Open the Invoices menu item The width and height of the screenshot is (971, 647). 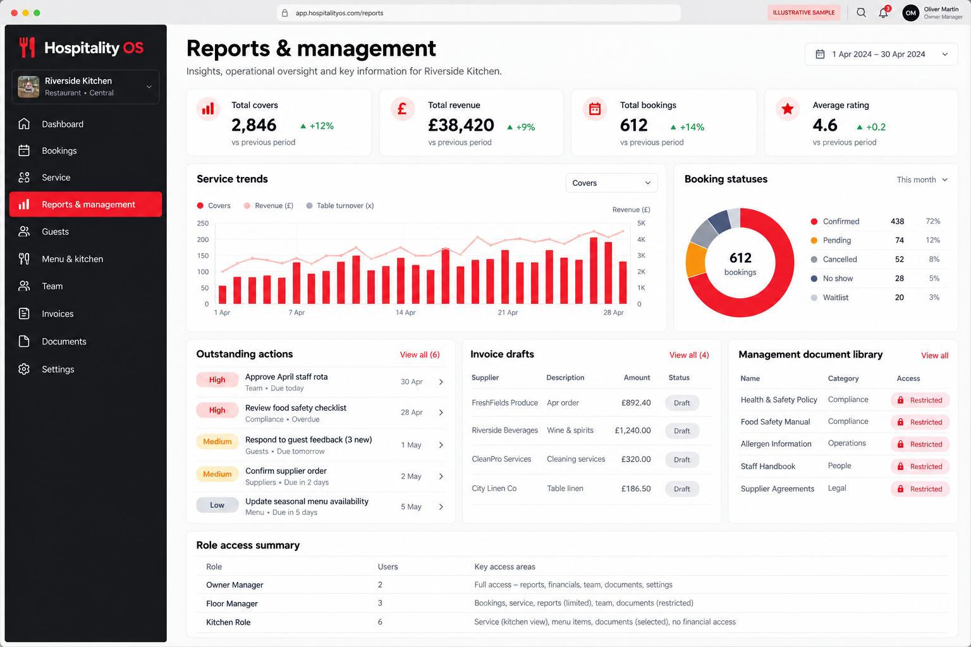pos(85,313)
